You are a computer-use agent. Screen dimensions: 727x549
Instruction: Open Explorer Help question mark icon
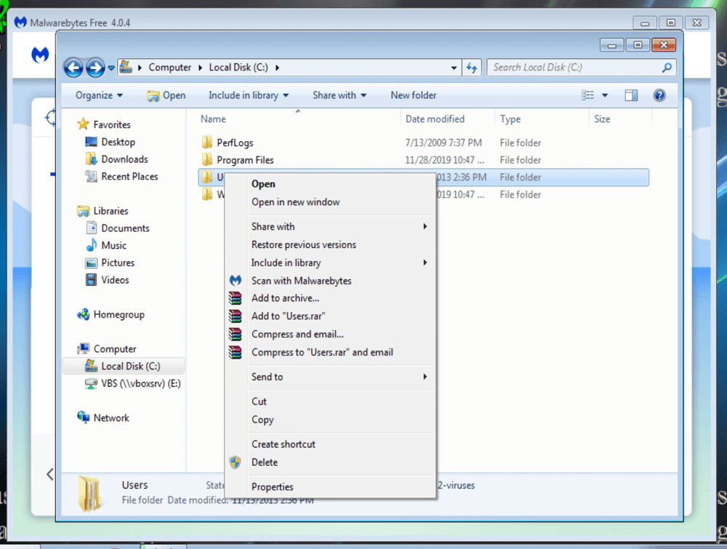click(x=659, y=95)
